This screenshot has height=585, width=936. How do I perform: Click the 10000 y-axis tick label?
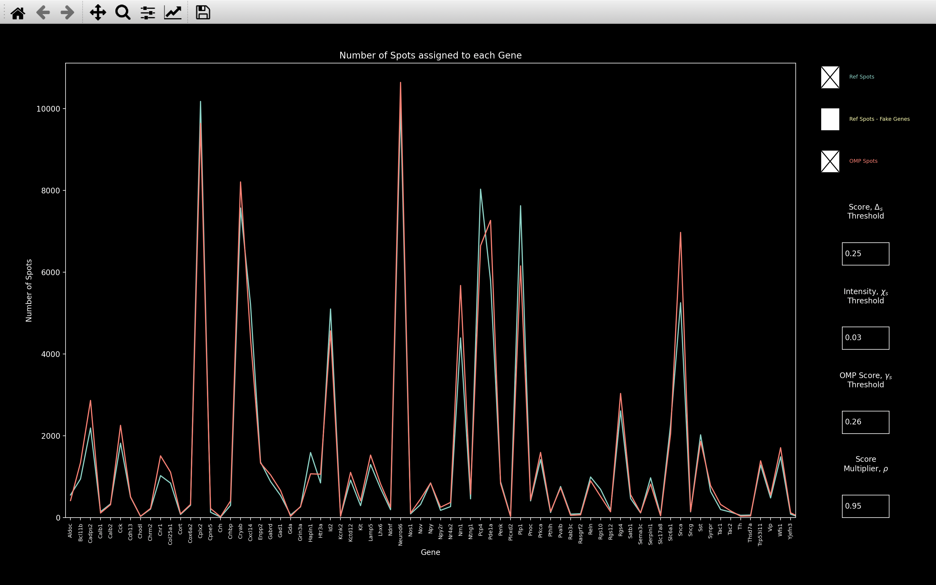[x=48, y=109]
